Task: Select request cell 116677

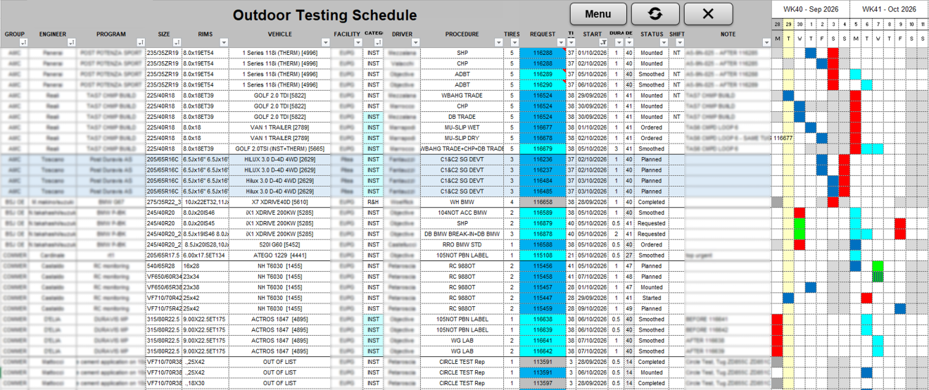Action: point(543,127)
